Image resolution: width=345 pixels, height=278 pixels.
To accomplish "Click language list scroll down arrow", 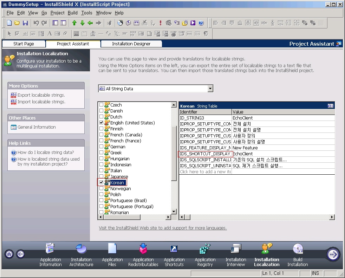I will coord(174,212).
